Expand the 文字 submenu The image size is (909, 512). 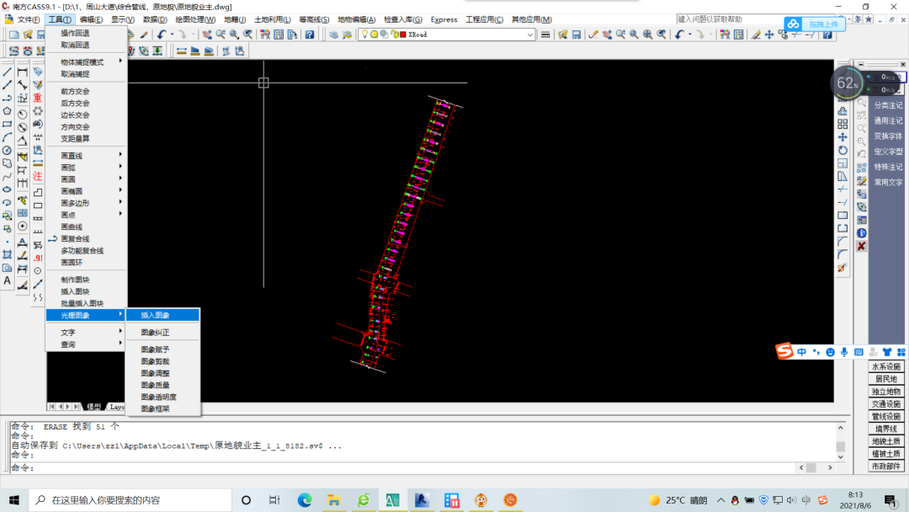87,333
